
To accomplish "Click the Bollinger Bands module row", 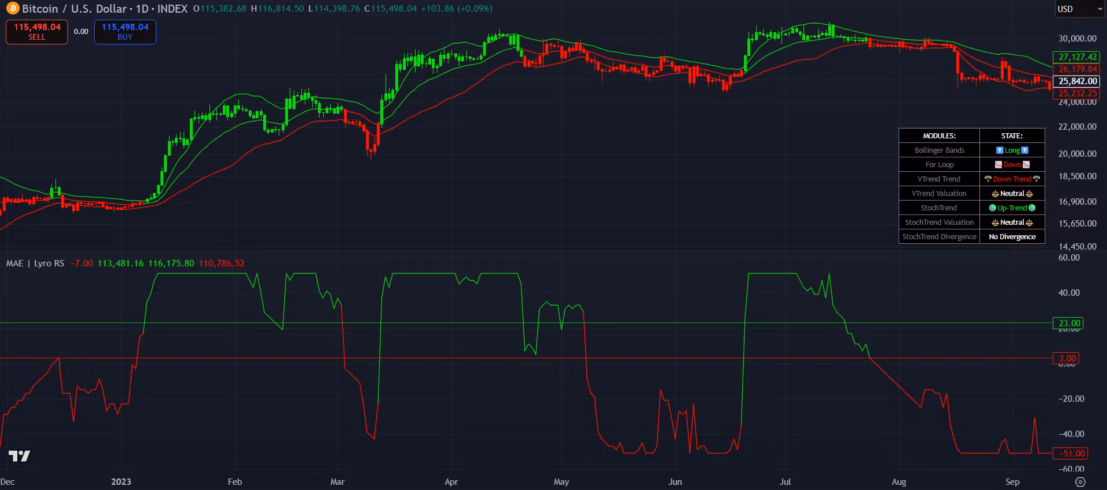I will [x=939, y=150].
